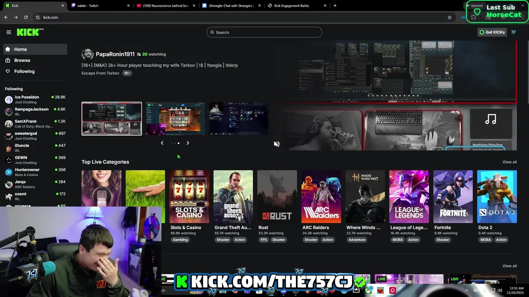
Task: Open taskbar clock showing 12:51 AM
Action: point(515,290)
